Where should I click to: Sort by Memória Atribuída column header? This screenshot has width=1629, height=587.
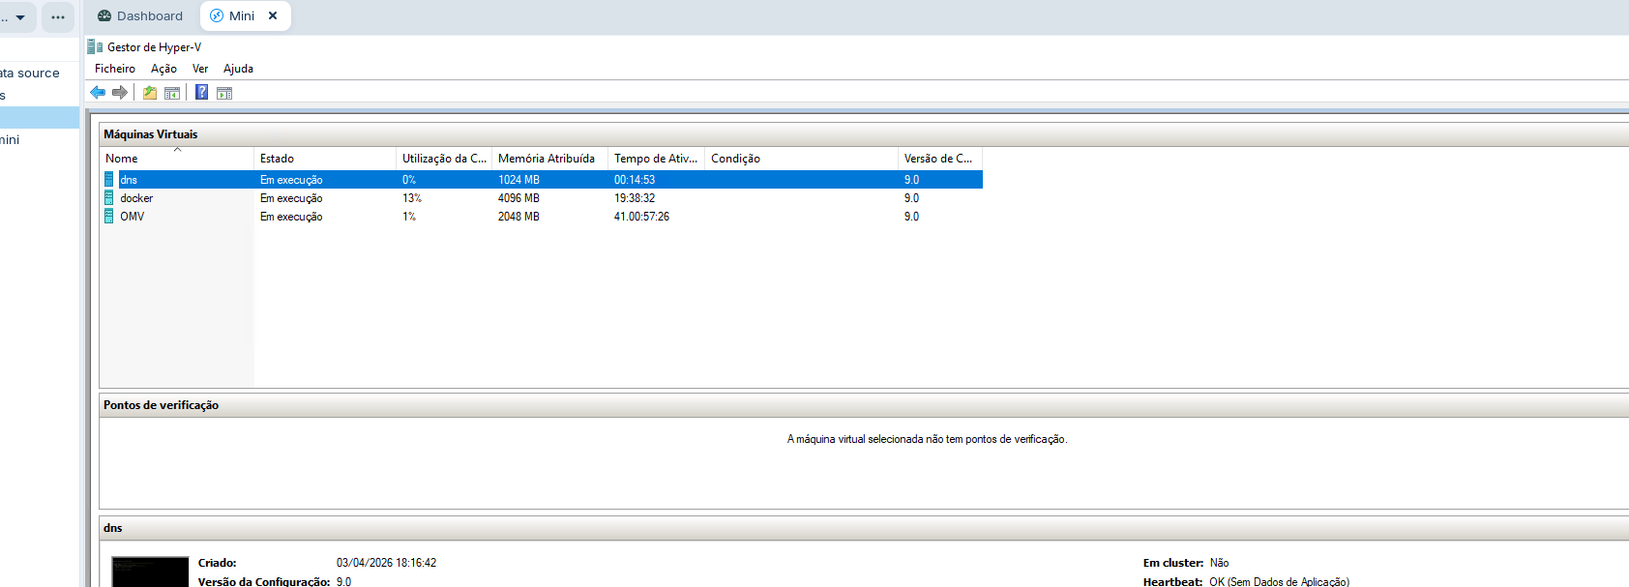pos(549,159)
